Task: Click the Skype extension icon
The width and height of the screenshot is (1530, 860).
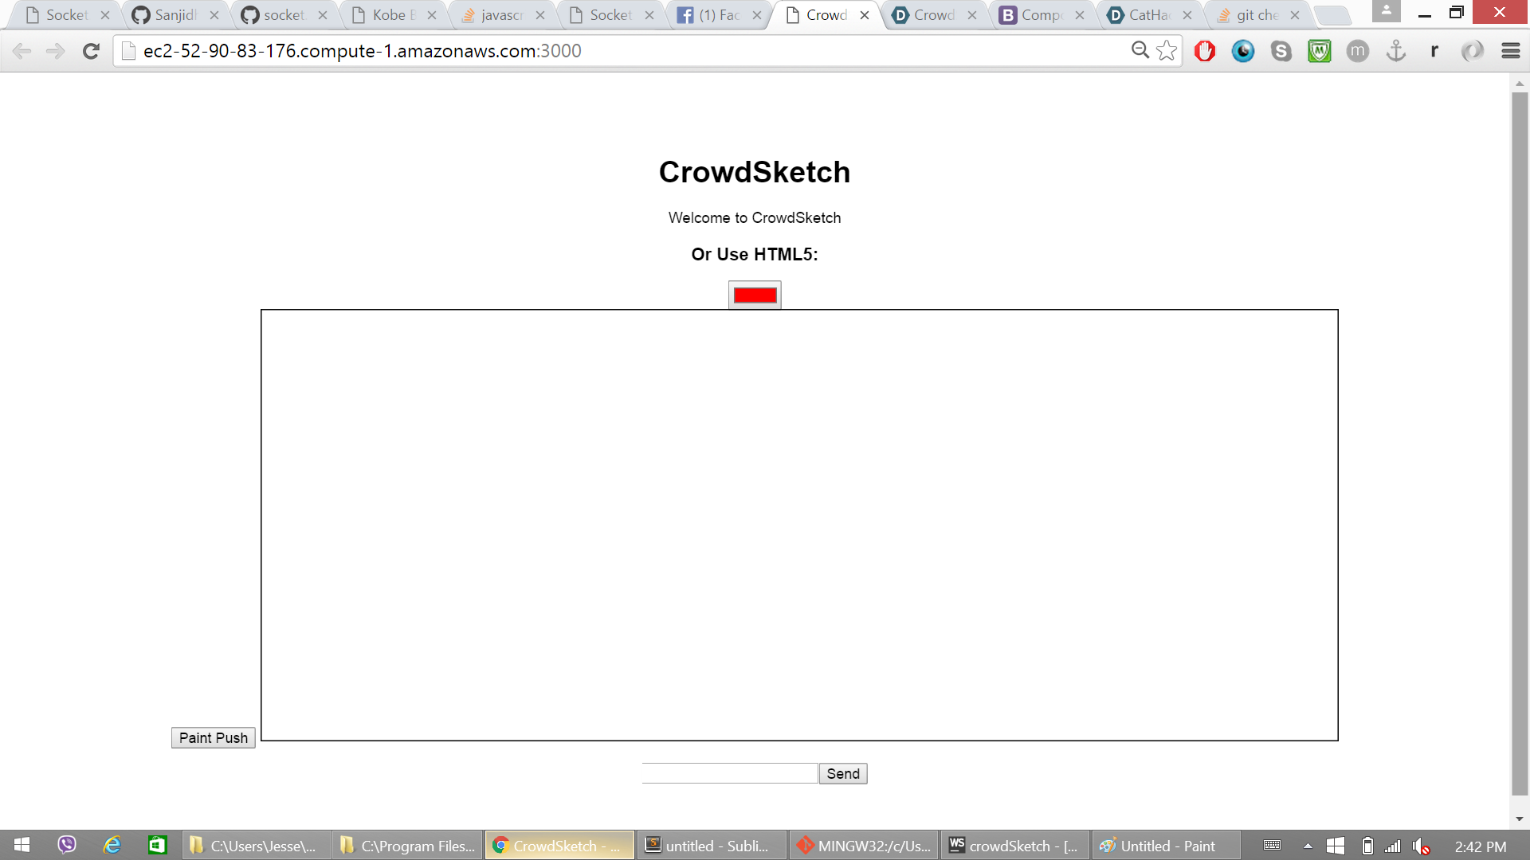Action: [x=1281, y=51]
